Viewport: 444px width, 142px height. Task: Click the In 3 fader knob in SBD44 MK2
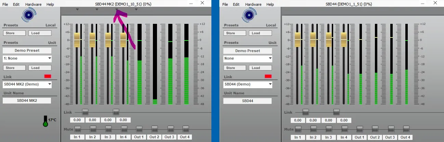point(108,40)
